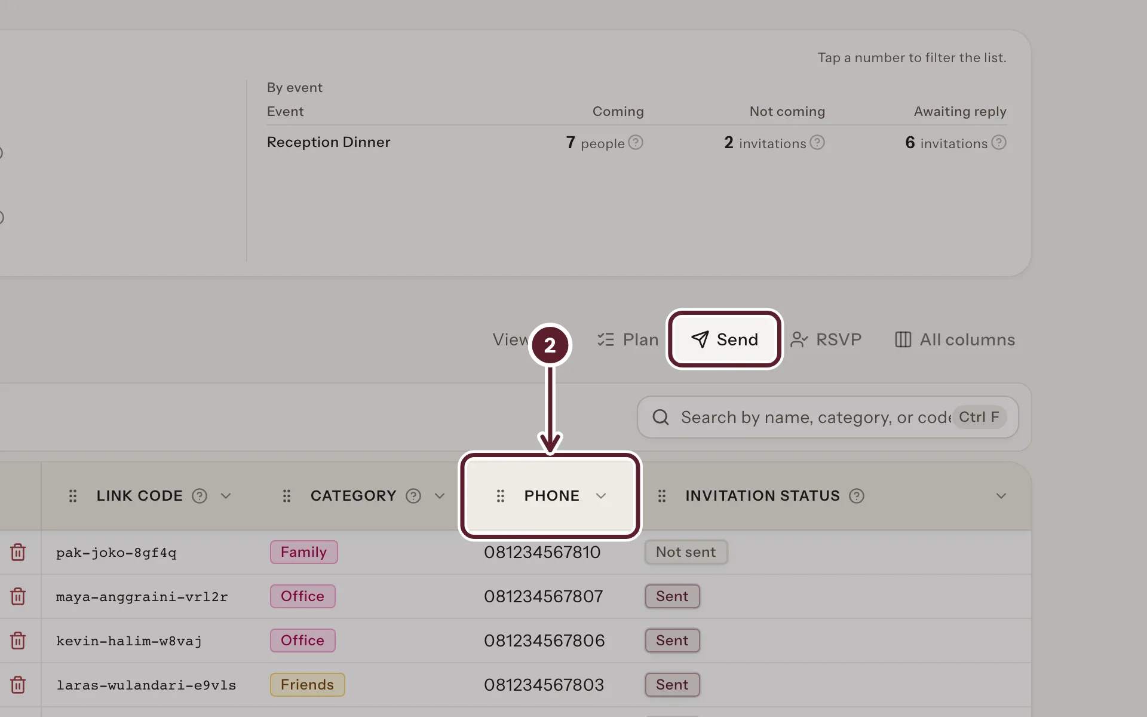
Task: Click Sent status for kevin-halim row
Action: tap(672, 641)
